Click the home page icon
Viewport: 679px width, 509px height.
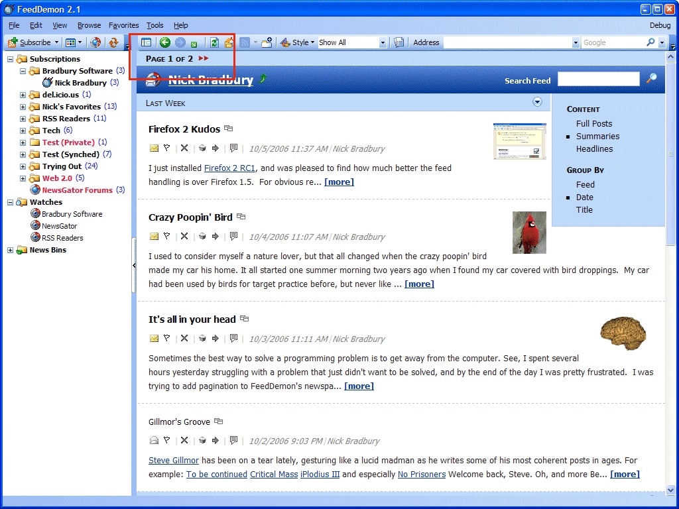[229, 42]
